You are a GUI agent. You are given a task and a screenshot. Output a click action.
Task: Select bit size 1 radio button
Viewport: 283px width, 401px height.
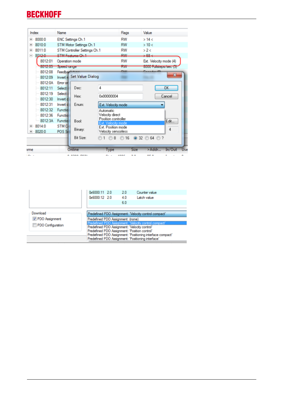100,138
